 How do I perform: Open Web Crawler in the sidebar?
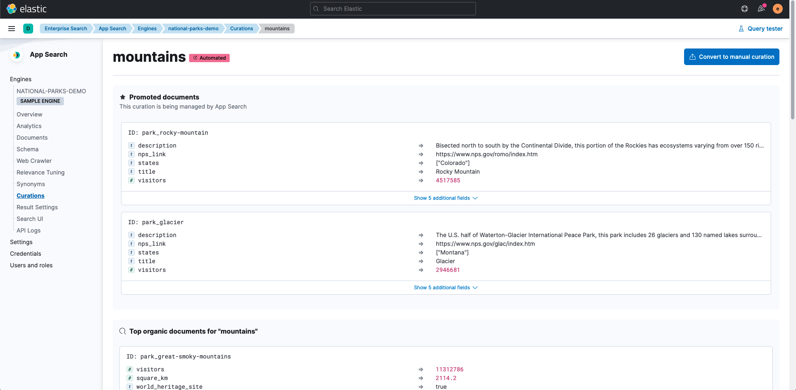[34, 161]
